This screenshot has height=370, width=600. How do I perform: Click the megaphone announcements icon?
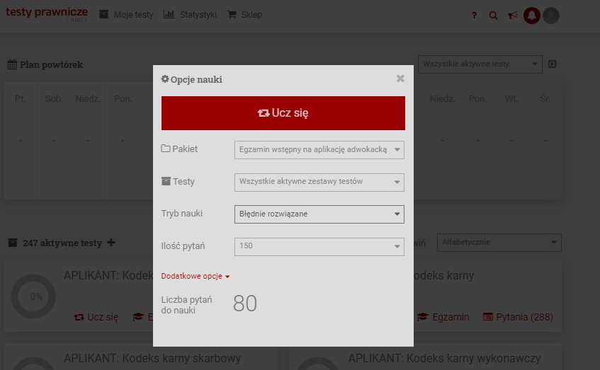click(x=512, y=16)
